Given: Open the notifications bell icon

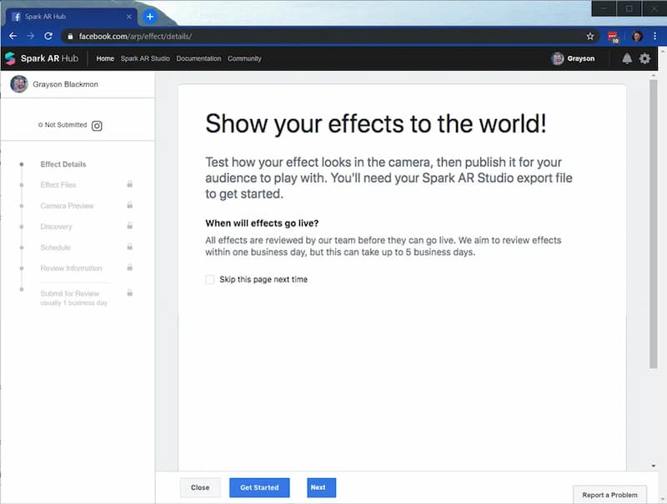Looking at the screenshot, I should [627, 59].
